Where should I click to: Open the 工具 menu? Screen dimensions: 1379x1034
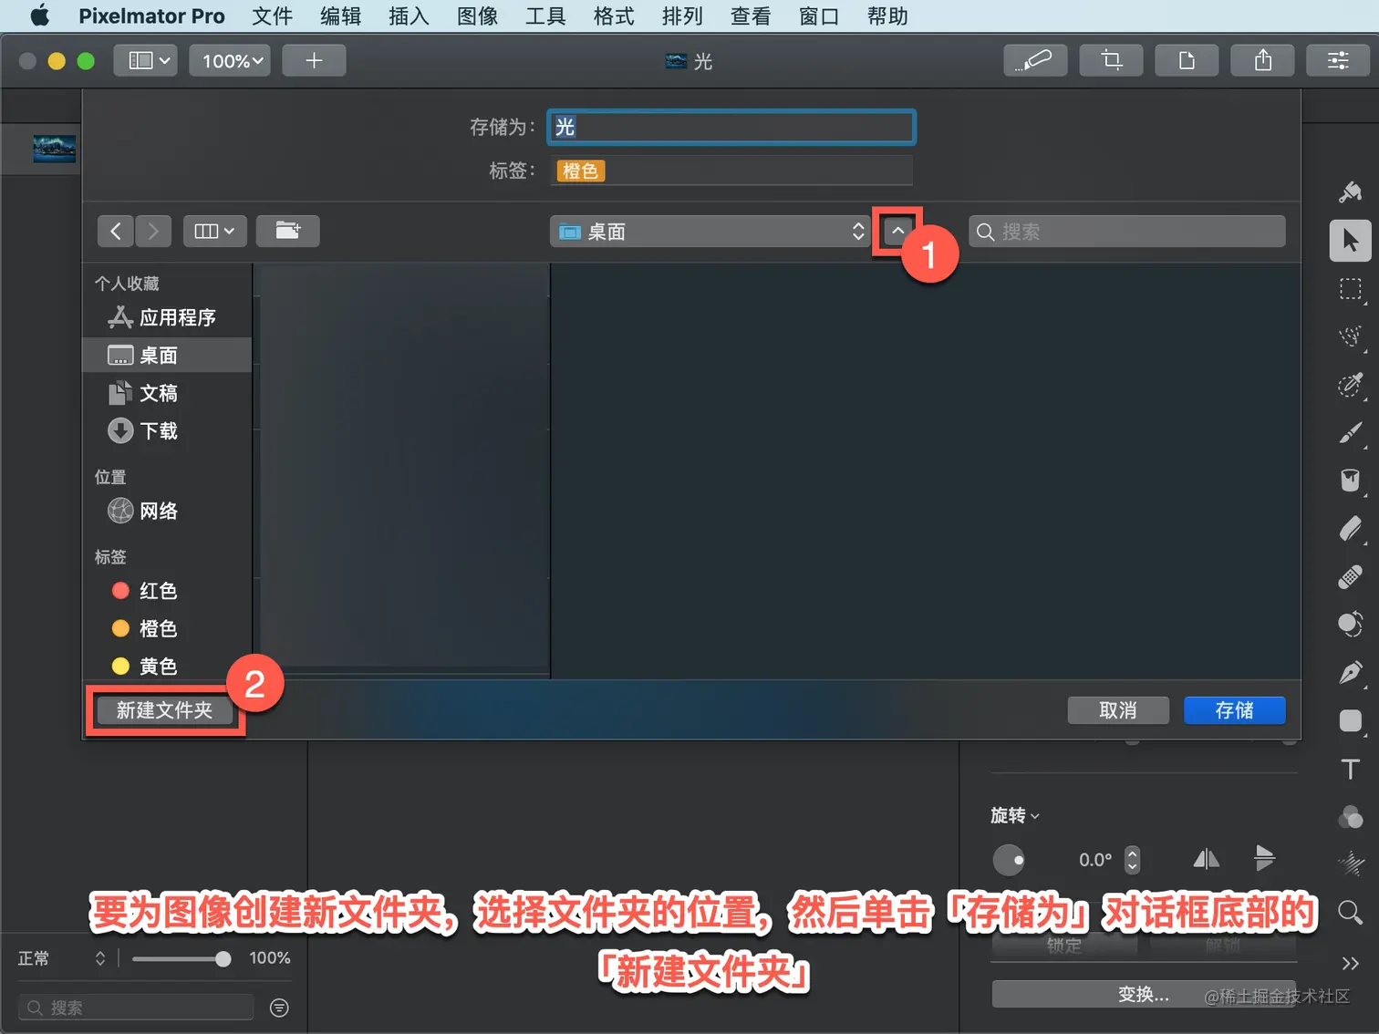(x=545, y=16)
